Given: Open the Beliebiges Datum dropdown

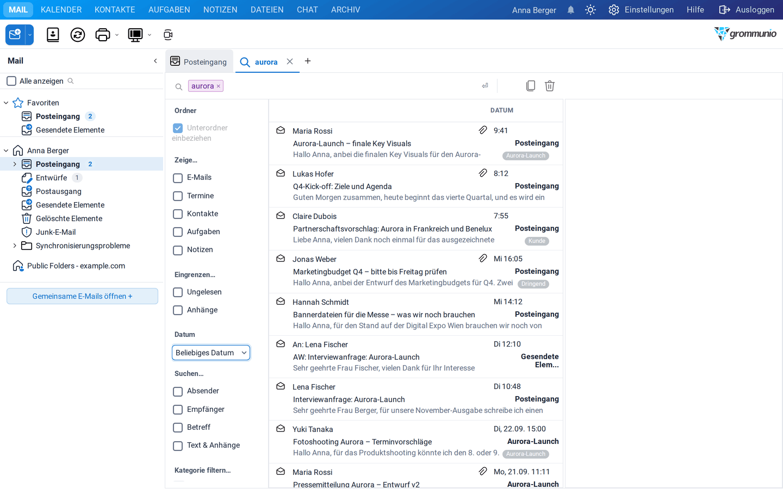Looking at the screenshot, I should 211,353.
